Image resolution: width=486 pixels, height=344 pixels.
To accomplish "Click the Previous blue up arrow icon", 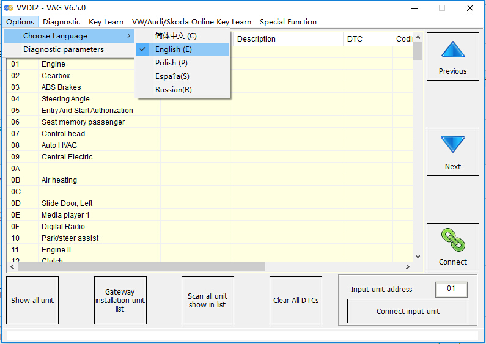I will [452, 50].
